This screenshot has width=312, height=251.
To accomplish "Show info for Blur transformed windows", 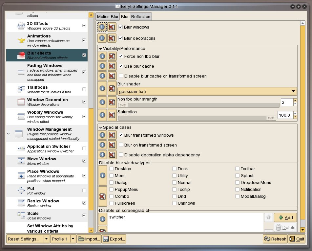I will pos(102,135).
